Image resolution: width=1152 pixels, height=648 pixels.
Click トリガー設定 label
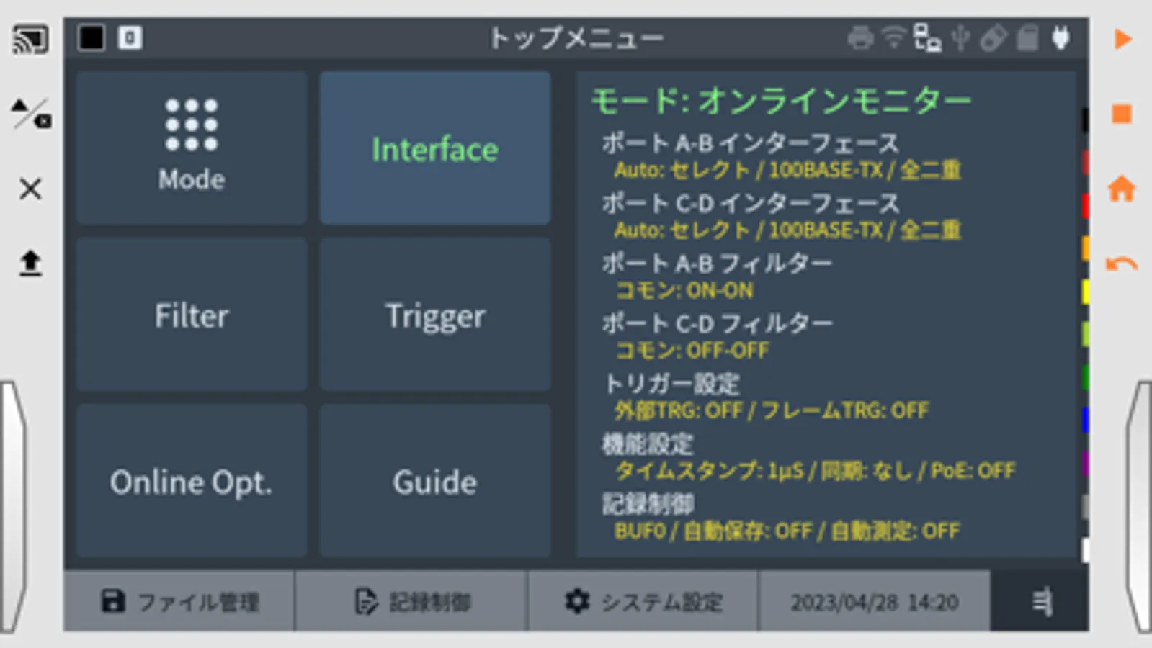click(671, 384)
